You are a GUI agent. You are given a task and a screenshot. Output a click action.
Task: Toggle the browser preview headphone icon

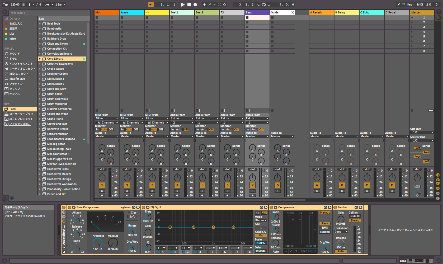click(12, 199)
